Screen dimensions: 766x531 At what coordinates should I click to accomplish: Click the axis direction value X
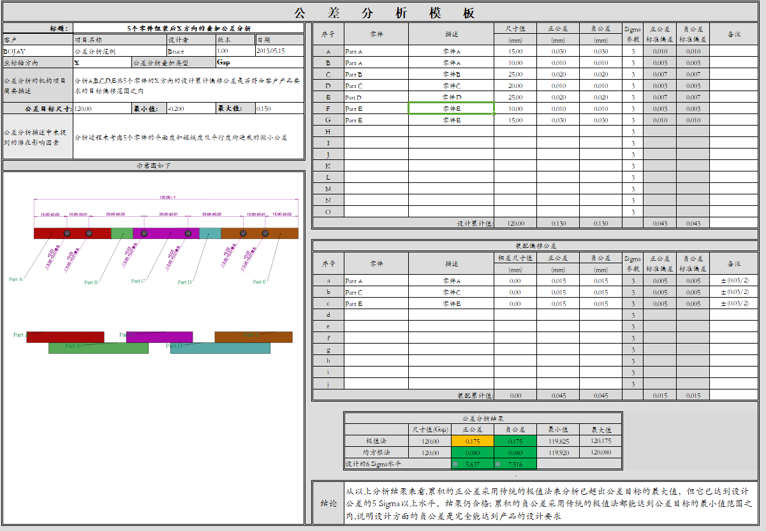[102, 62]
